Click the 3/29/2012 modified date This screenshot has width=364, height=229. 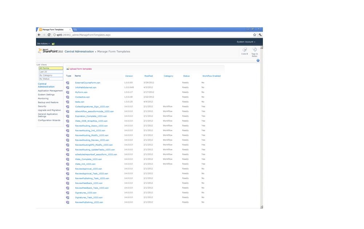pos(149,83)
